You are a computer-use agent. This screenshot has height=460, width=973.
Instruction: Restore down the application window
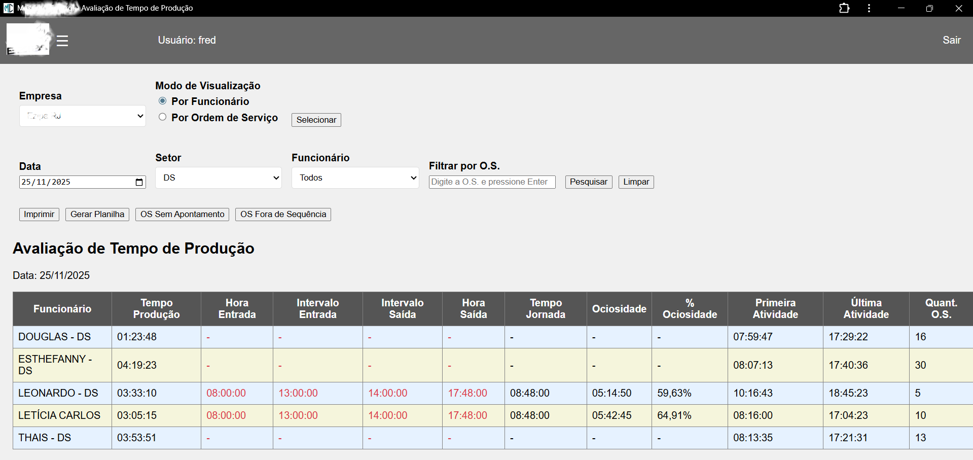[x=929, y=8]
